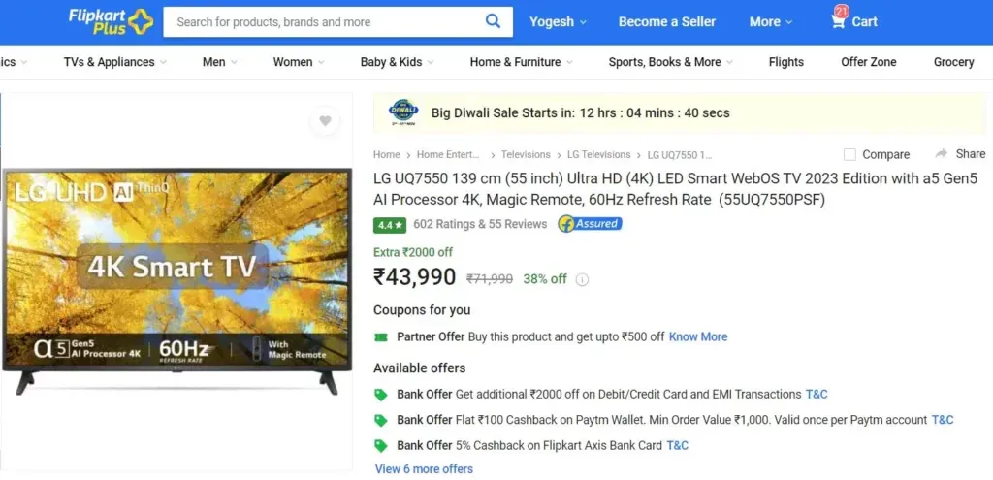This screenshot has height=480, width=993.
Task: Click the green 4.4 star rating badge
Action: coord(390,225)
